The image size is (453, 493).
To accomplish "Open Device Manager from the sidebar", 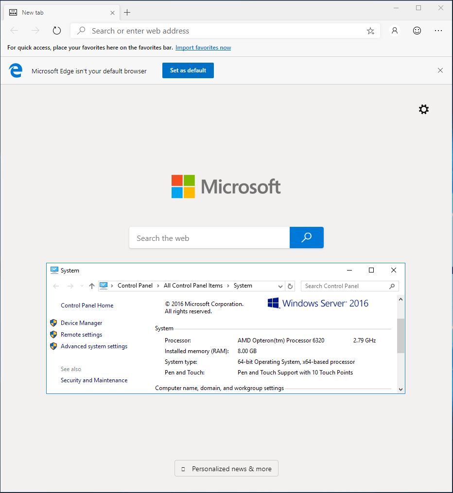I will [81, 323].
